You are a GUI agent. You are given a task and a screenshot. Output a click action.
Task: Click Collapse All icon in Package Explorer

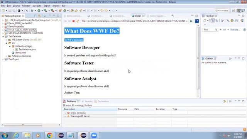35,16
